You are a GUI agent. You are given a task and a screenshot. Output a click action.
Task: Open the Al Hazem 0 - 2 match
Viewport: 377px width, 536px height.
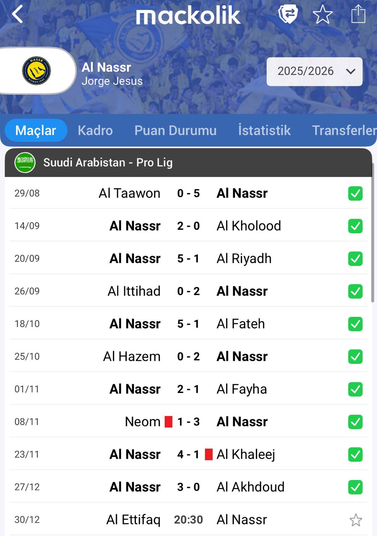(188, 356)
